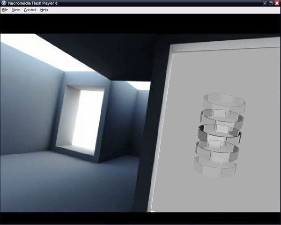Close the Macromedia Flash Player window
Screen dimensions: 281x225
277,3
